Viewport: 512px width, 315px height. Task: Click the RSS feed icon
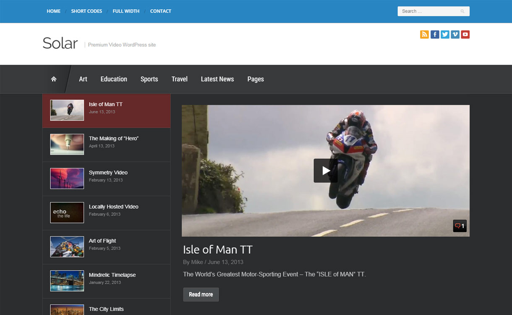(x=424, y=34)
